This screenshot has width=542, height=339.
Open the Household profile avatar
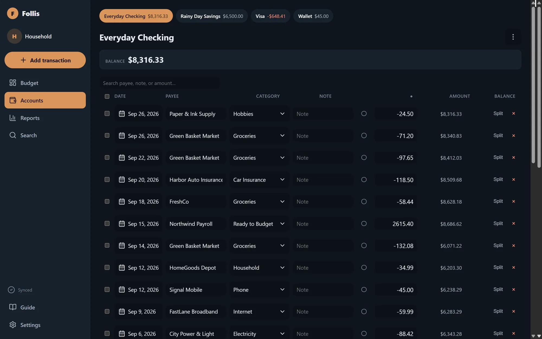tap(14, 36)
